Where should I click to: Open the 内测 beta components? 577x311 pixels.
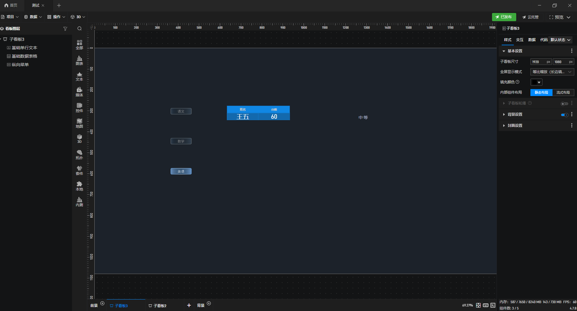coord(79,202)
